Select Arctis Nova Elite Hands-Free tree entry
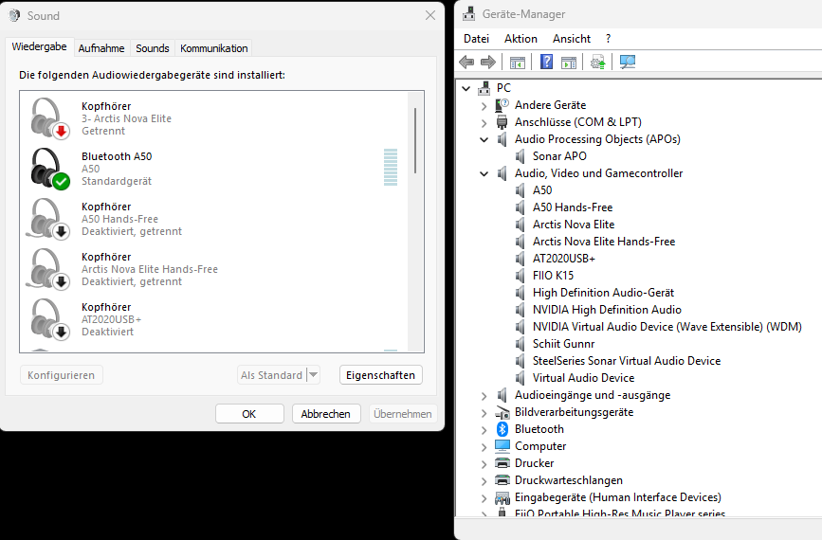 pyautogui.click(x=603, y=242)
